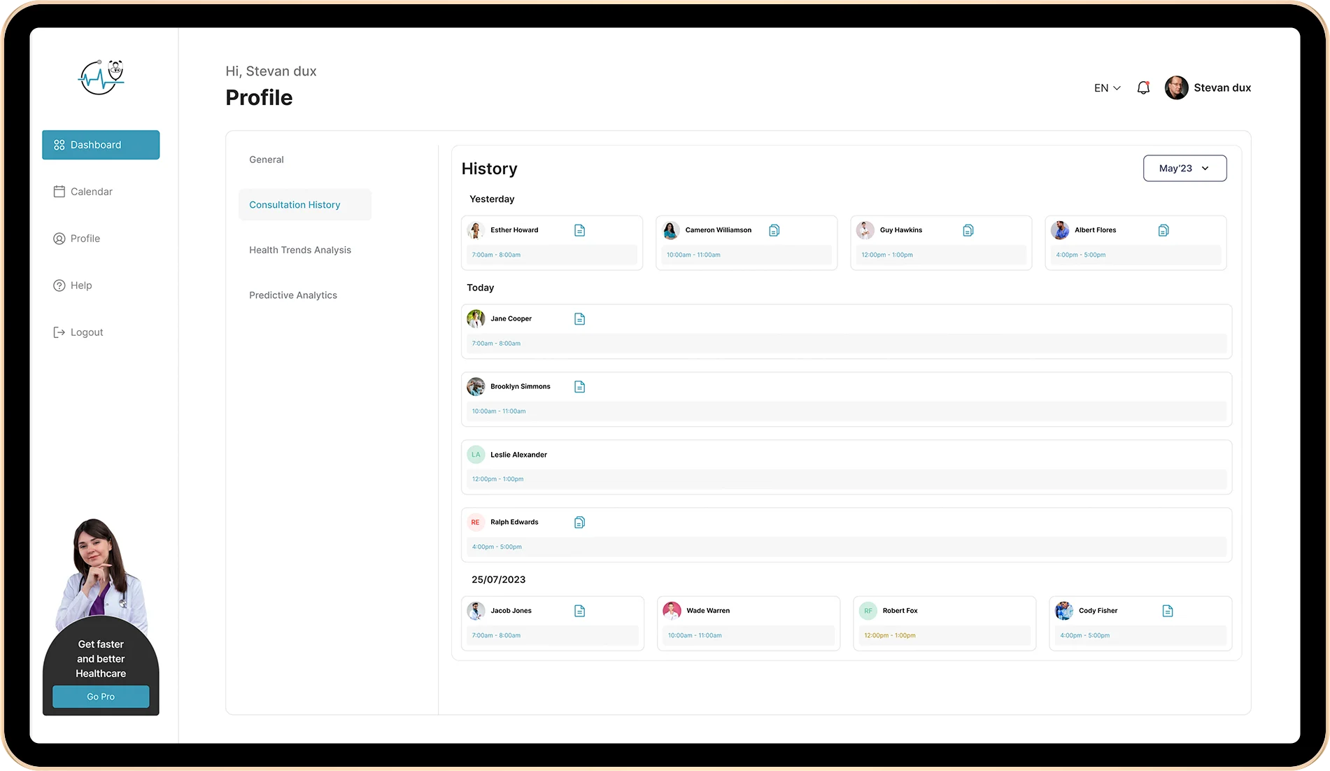Open the EN language dropdown
1330x771 pixels.
[1107, 88]
